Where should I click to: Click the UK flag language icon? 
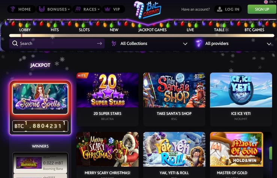266,2
